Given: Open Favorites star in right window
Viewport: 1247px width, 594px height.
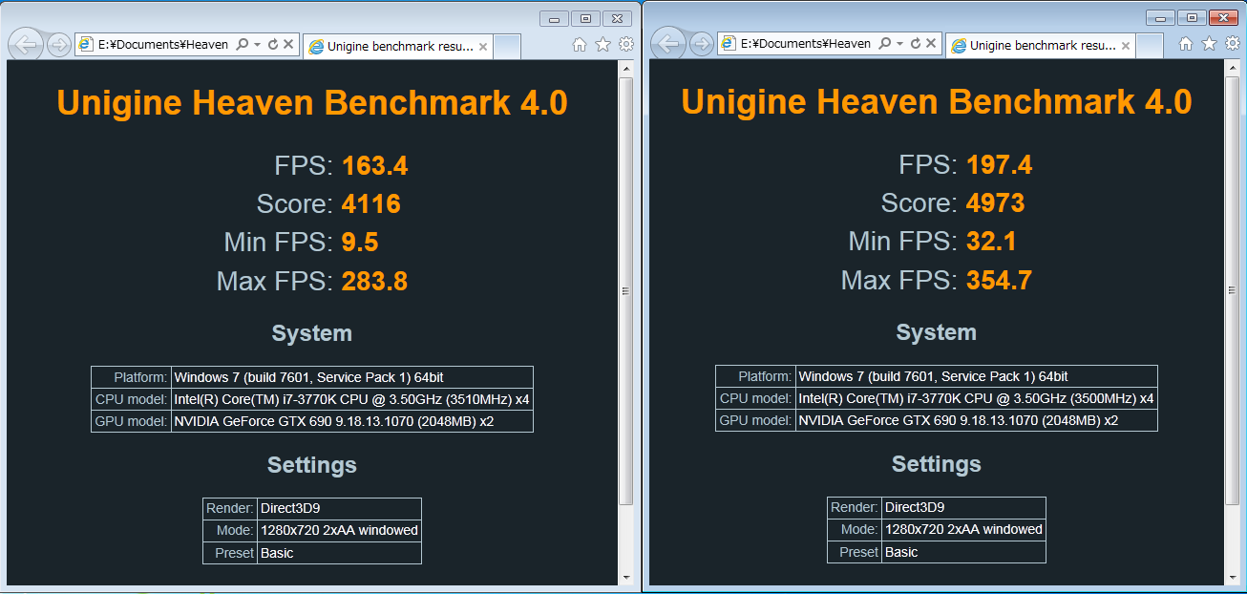Looking at the screenshot, I should (x=1209, y=44).
